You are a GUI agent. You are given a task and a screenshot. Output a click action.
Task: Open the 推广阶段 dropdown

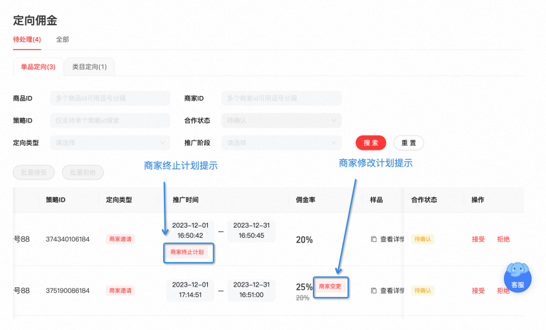coord(281,143)
